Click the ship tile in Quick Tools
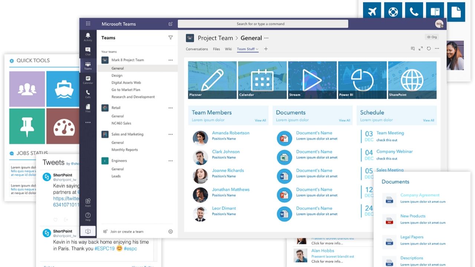The height and width of the screenshot is (267, 475). (x=63, y=89)
